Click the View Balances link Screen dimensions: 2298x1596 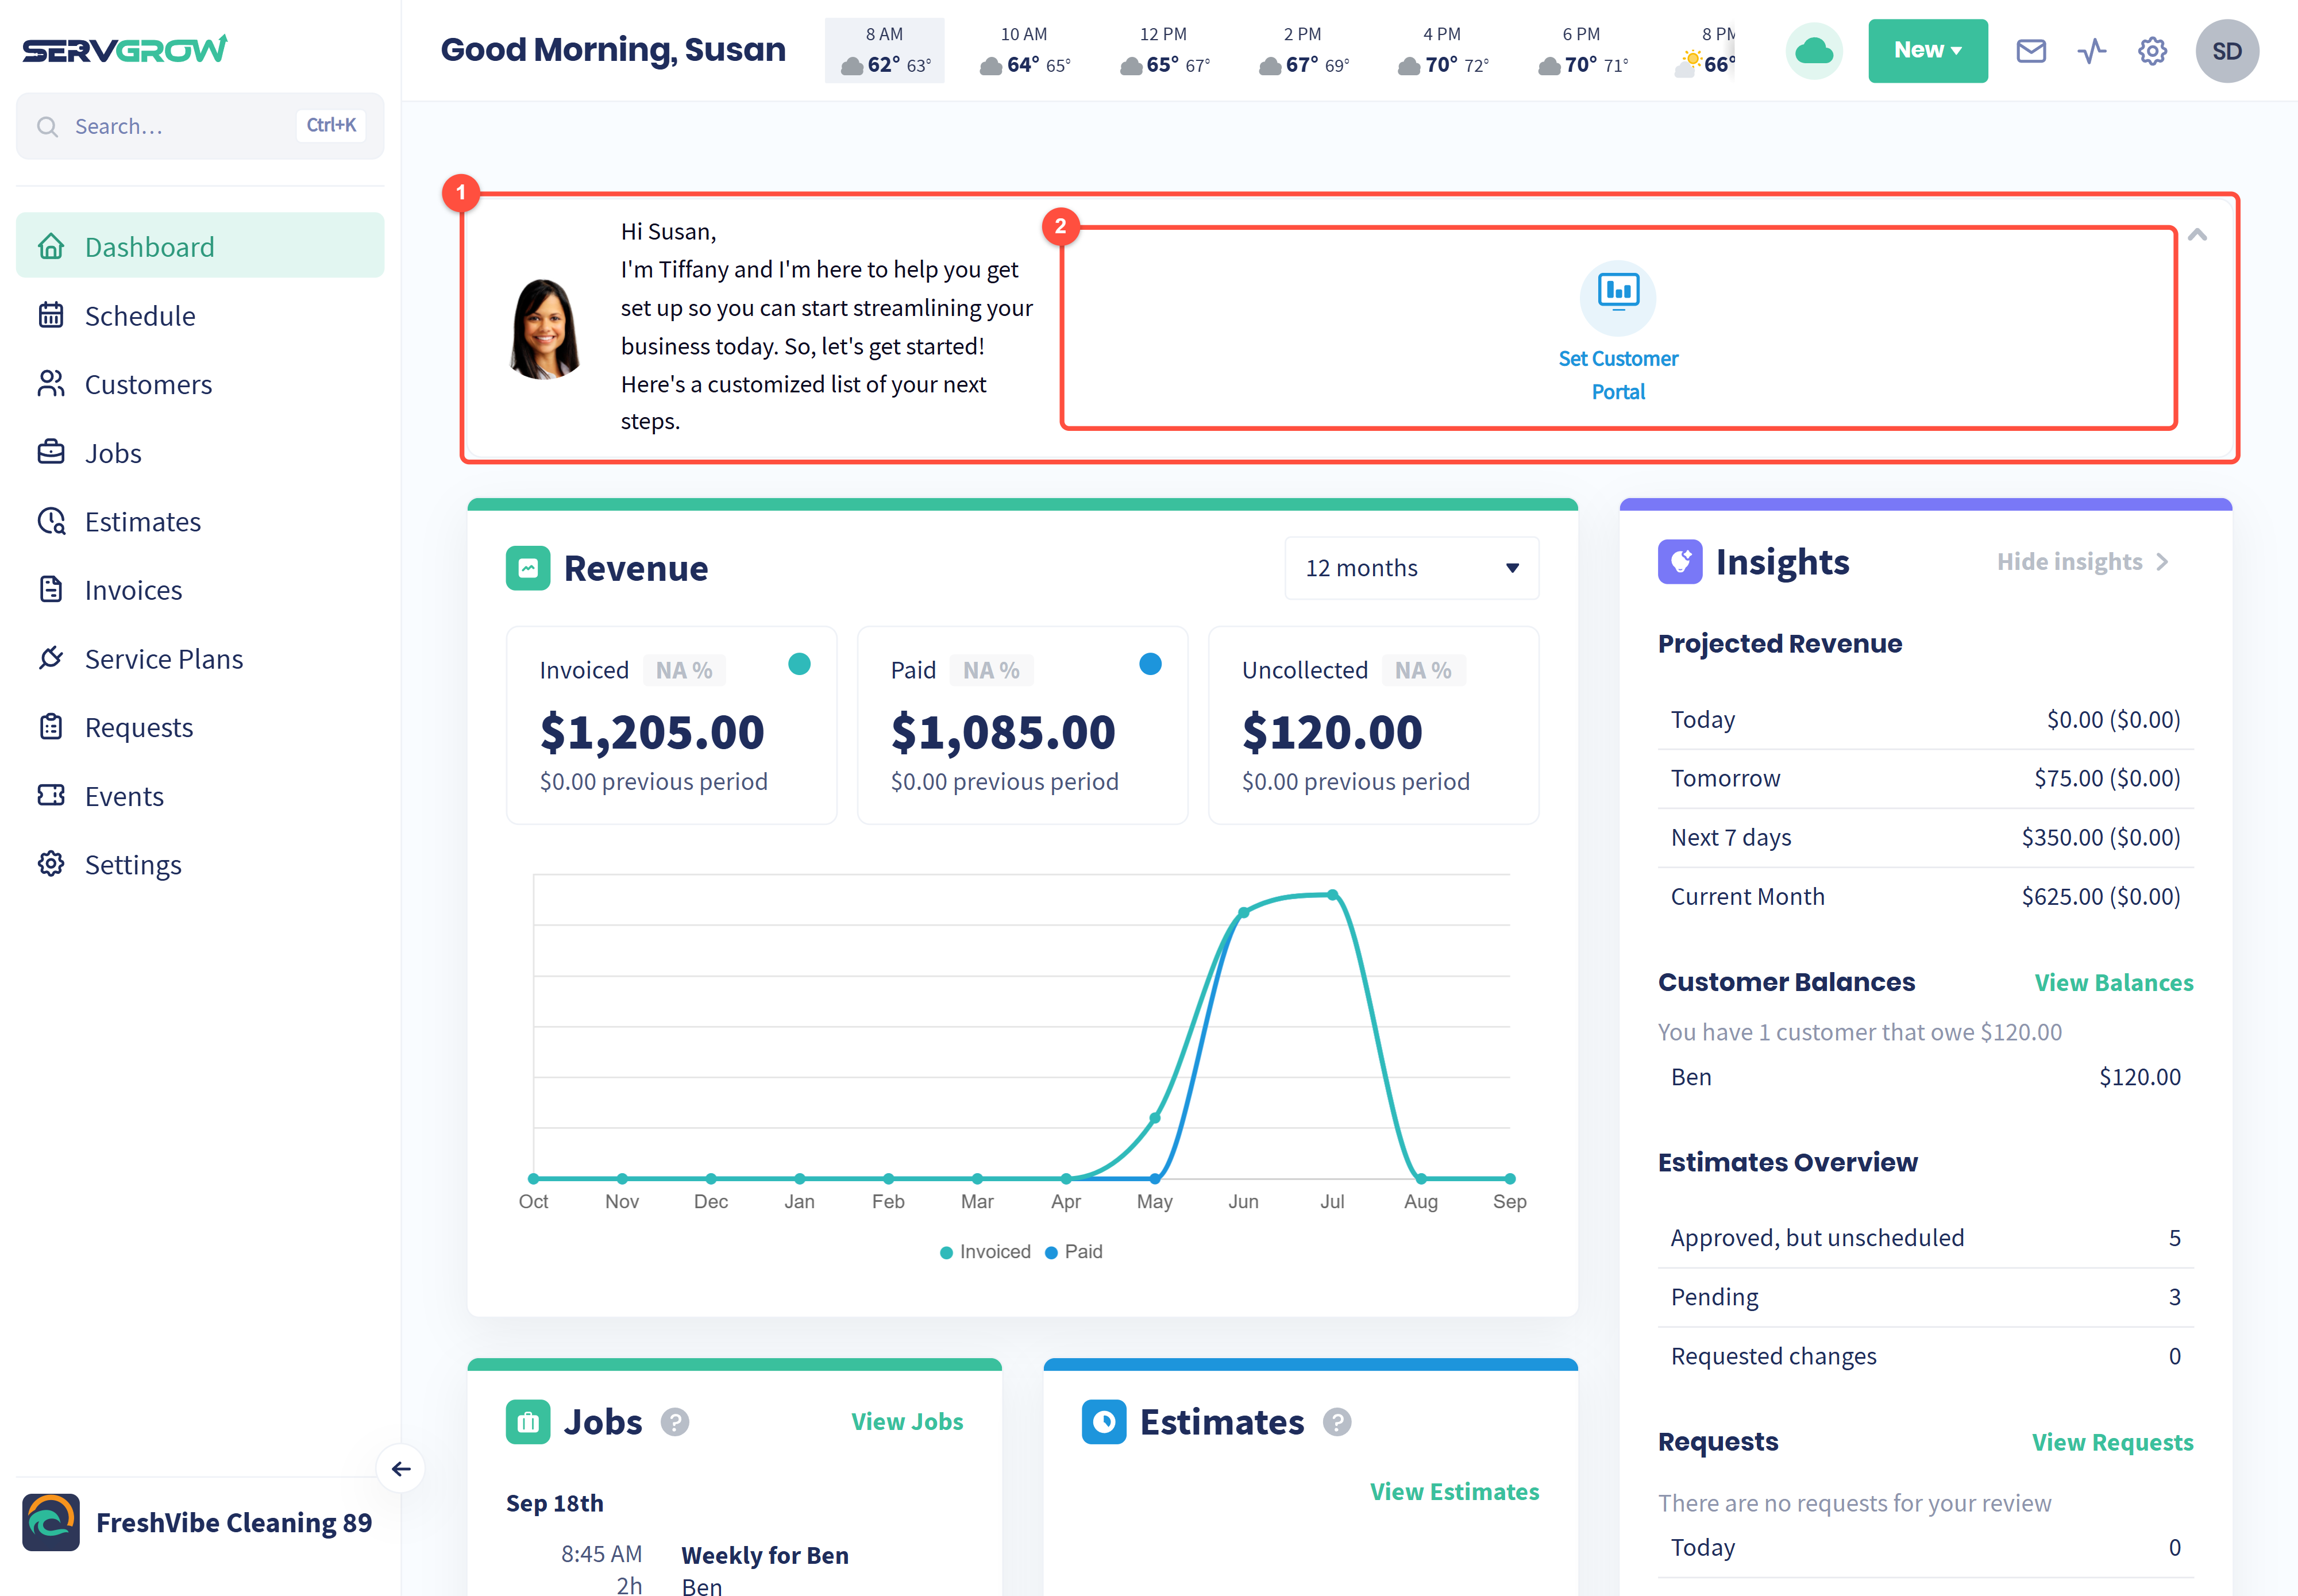pos(2113,982)
